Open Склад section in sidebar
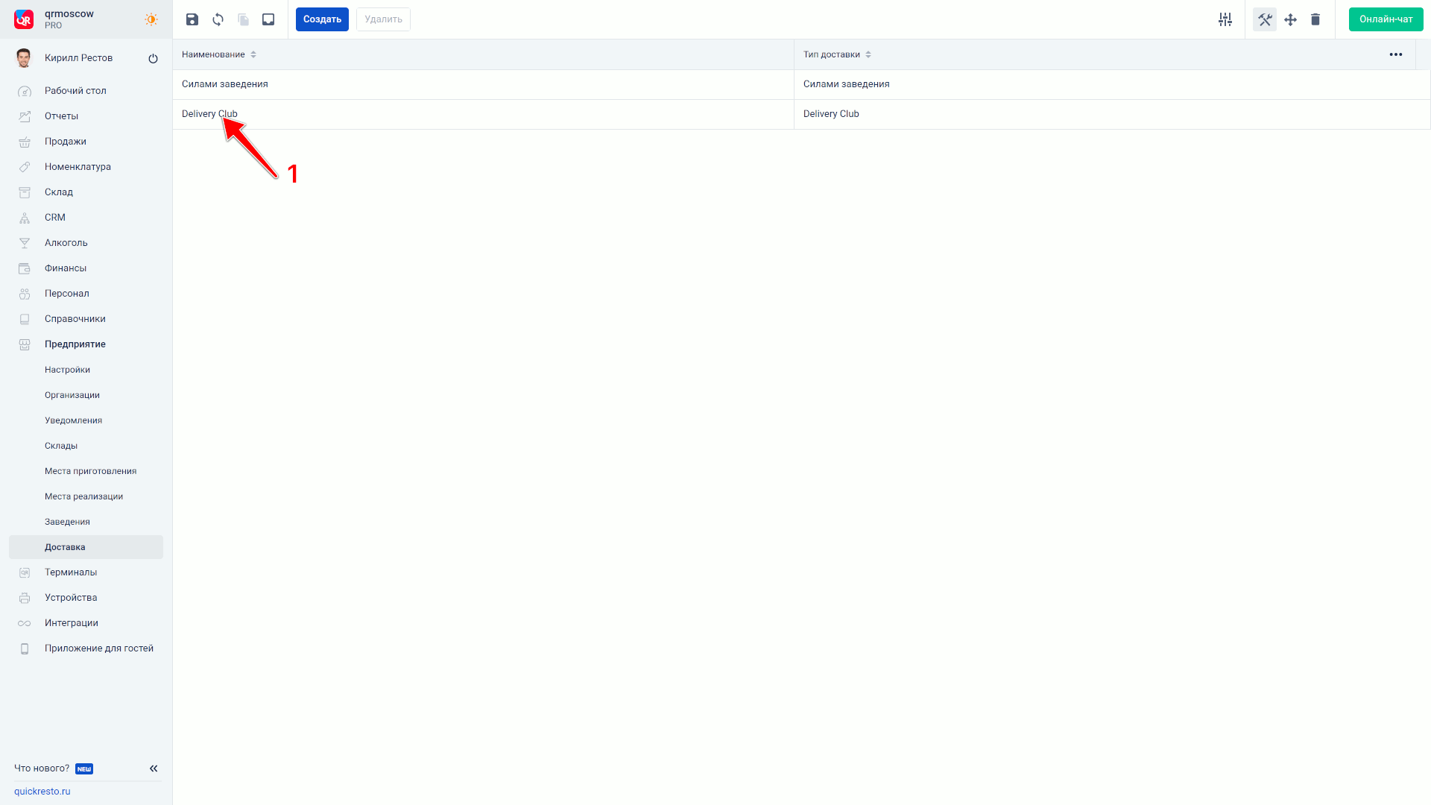 [x=59, y=192]
